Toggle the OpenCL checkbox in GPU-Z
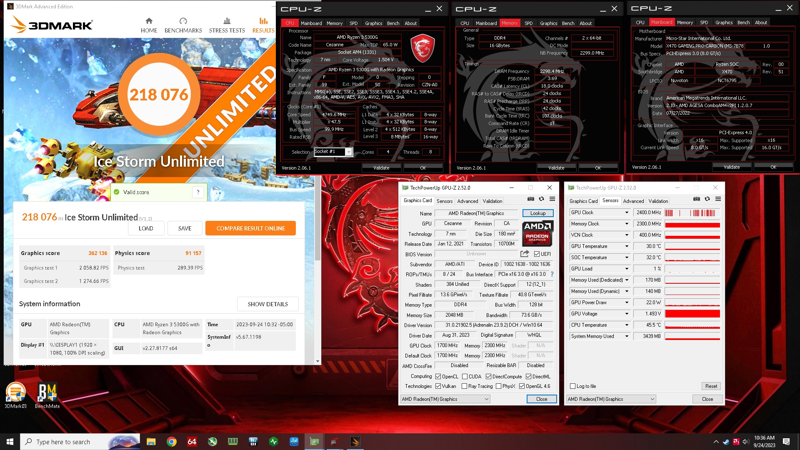 [x=438, y=377]
